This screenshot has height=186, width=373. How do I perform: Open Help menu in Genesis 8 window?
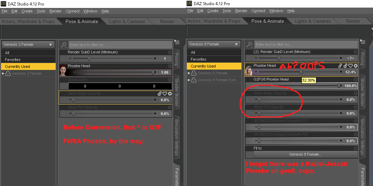tap(291, 11)
